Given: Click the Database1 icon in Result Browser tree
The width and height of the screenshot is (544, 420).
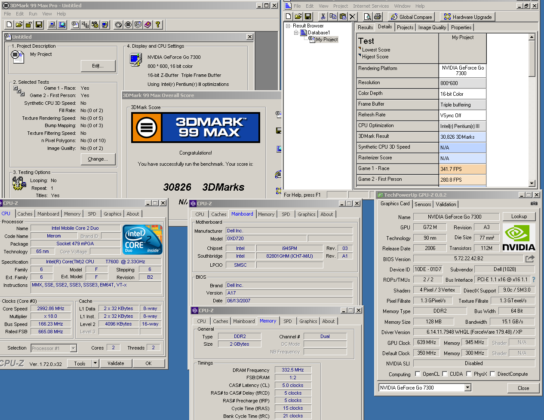Looking at the screenshot, I should coord(304,33).
